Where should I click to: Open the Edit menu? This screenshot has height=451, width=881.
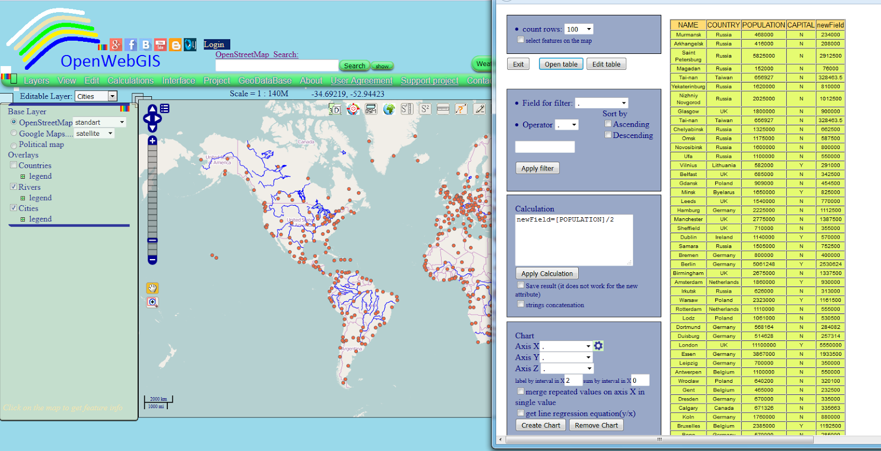pyautogui.click(x=92, y=80)
